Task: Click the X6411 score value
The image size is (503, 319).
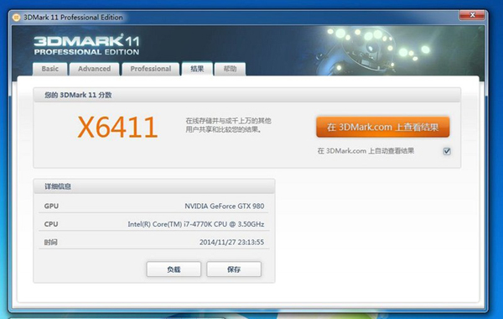Action: click(117, 128)
